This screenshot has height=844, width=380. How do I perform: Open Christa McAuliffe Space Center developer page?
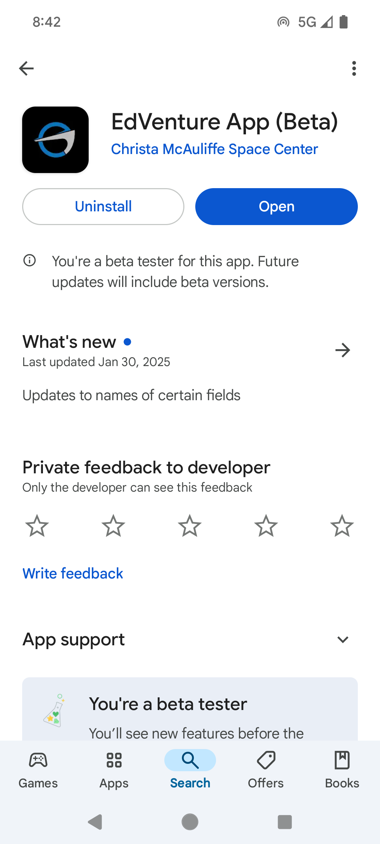click(214, 149)
